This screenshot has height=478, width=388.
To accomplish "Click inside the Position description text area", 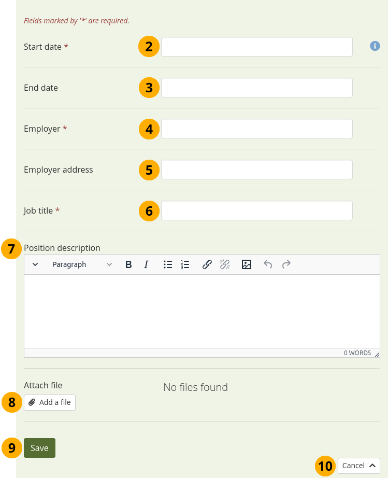I will [x=202, y=311].
